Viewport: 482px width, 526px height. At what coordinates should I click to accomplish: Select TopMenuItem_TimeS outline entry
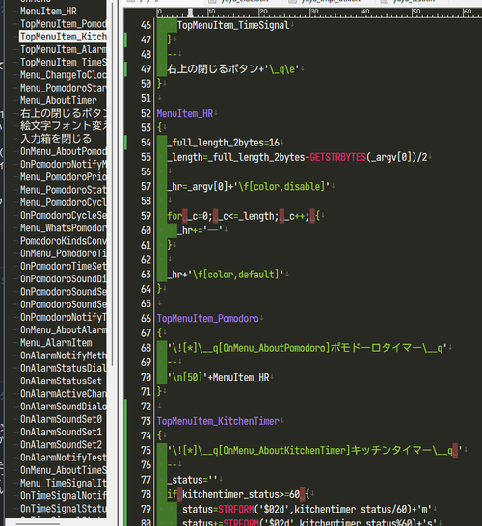click(63, 62)
